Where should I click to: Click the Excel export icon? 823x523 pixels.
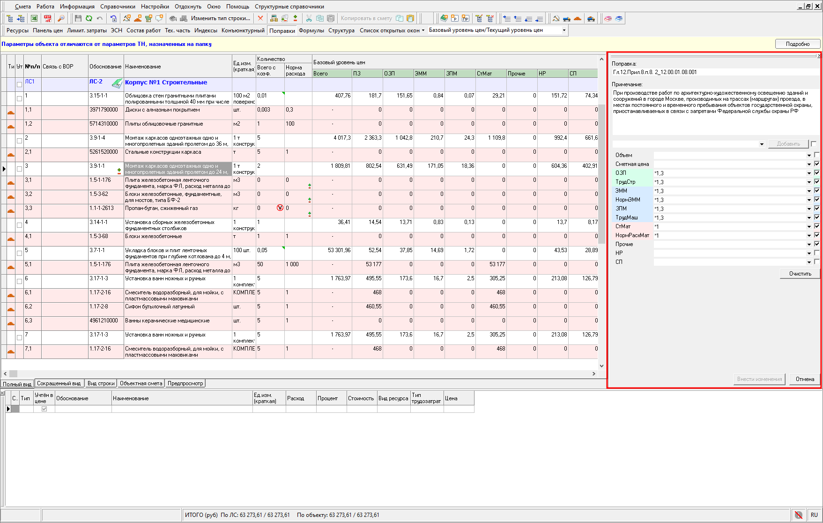coord(34,18)
